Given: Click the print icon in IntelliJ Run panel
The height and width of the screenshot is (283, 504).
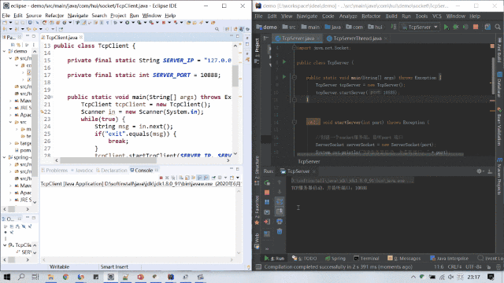Looking at the screenshot, I should click(x=280, y=222).
